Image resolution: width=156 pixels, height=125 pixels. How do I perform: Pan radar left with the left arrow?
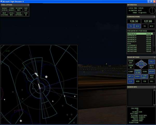pos(137,64)
